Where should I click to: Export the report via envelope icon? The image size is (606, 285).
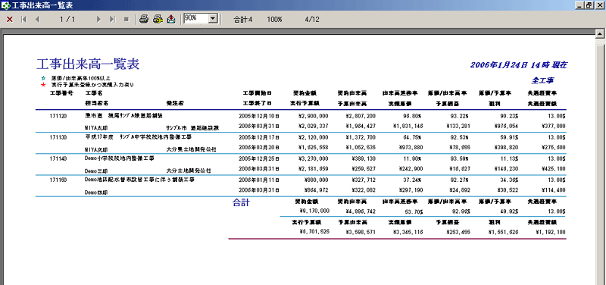pos(171,20)
